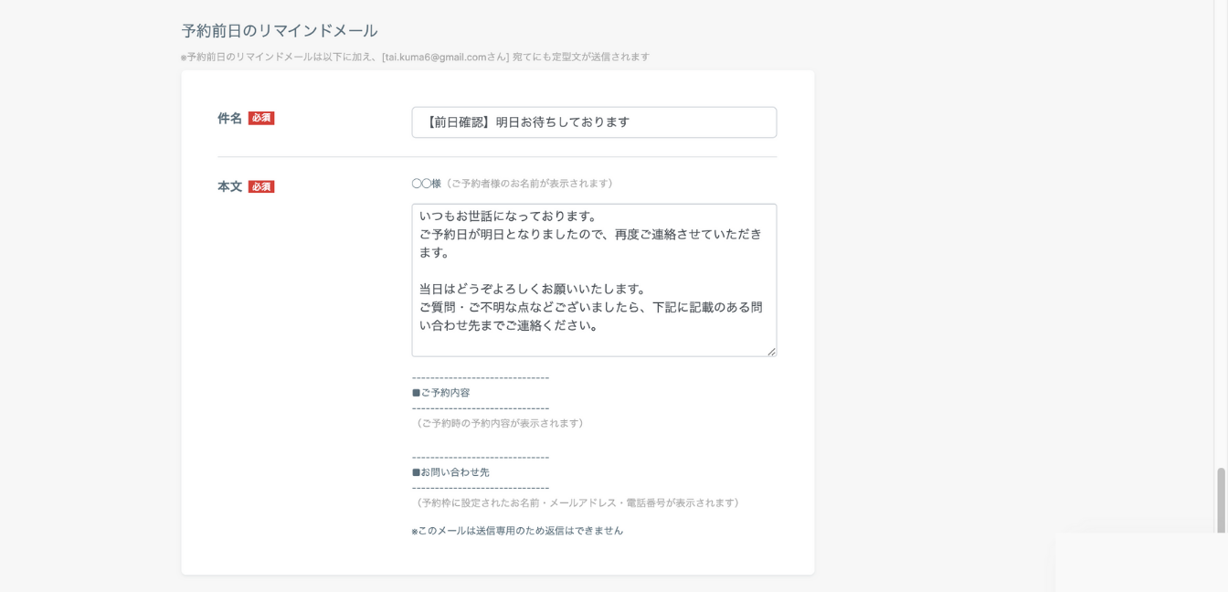
Task: Click the 件名 field label
Action: (x=229, y=119)
